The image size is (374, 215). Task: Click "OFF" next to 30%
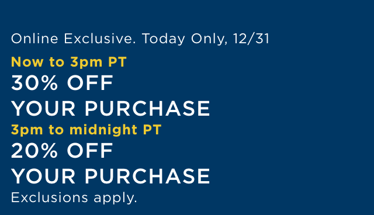[90, 83]
